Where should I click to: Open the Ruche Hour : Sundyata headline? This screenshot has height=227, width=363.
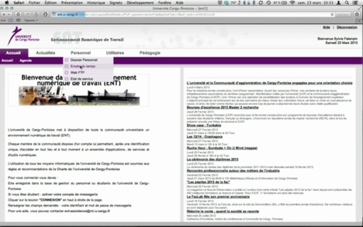tap(222, 148)
